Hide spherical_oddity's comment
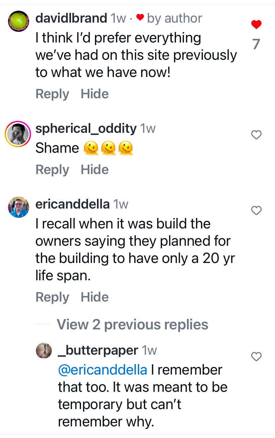 95,170
